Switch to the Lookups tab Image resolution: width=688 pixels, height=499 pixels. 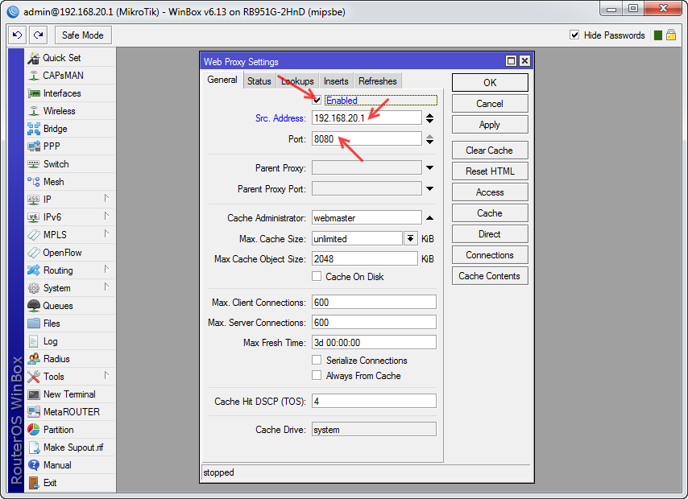point(297,81)
